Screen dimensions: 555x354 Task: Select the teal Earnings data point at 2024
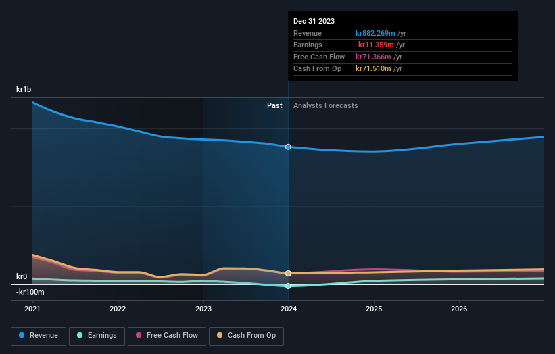pyautogui.click(x=288, y=286)
